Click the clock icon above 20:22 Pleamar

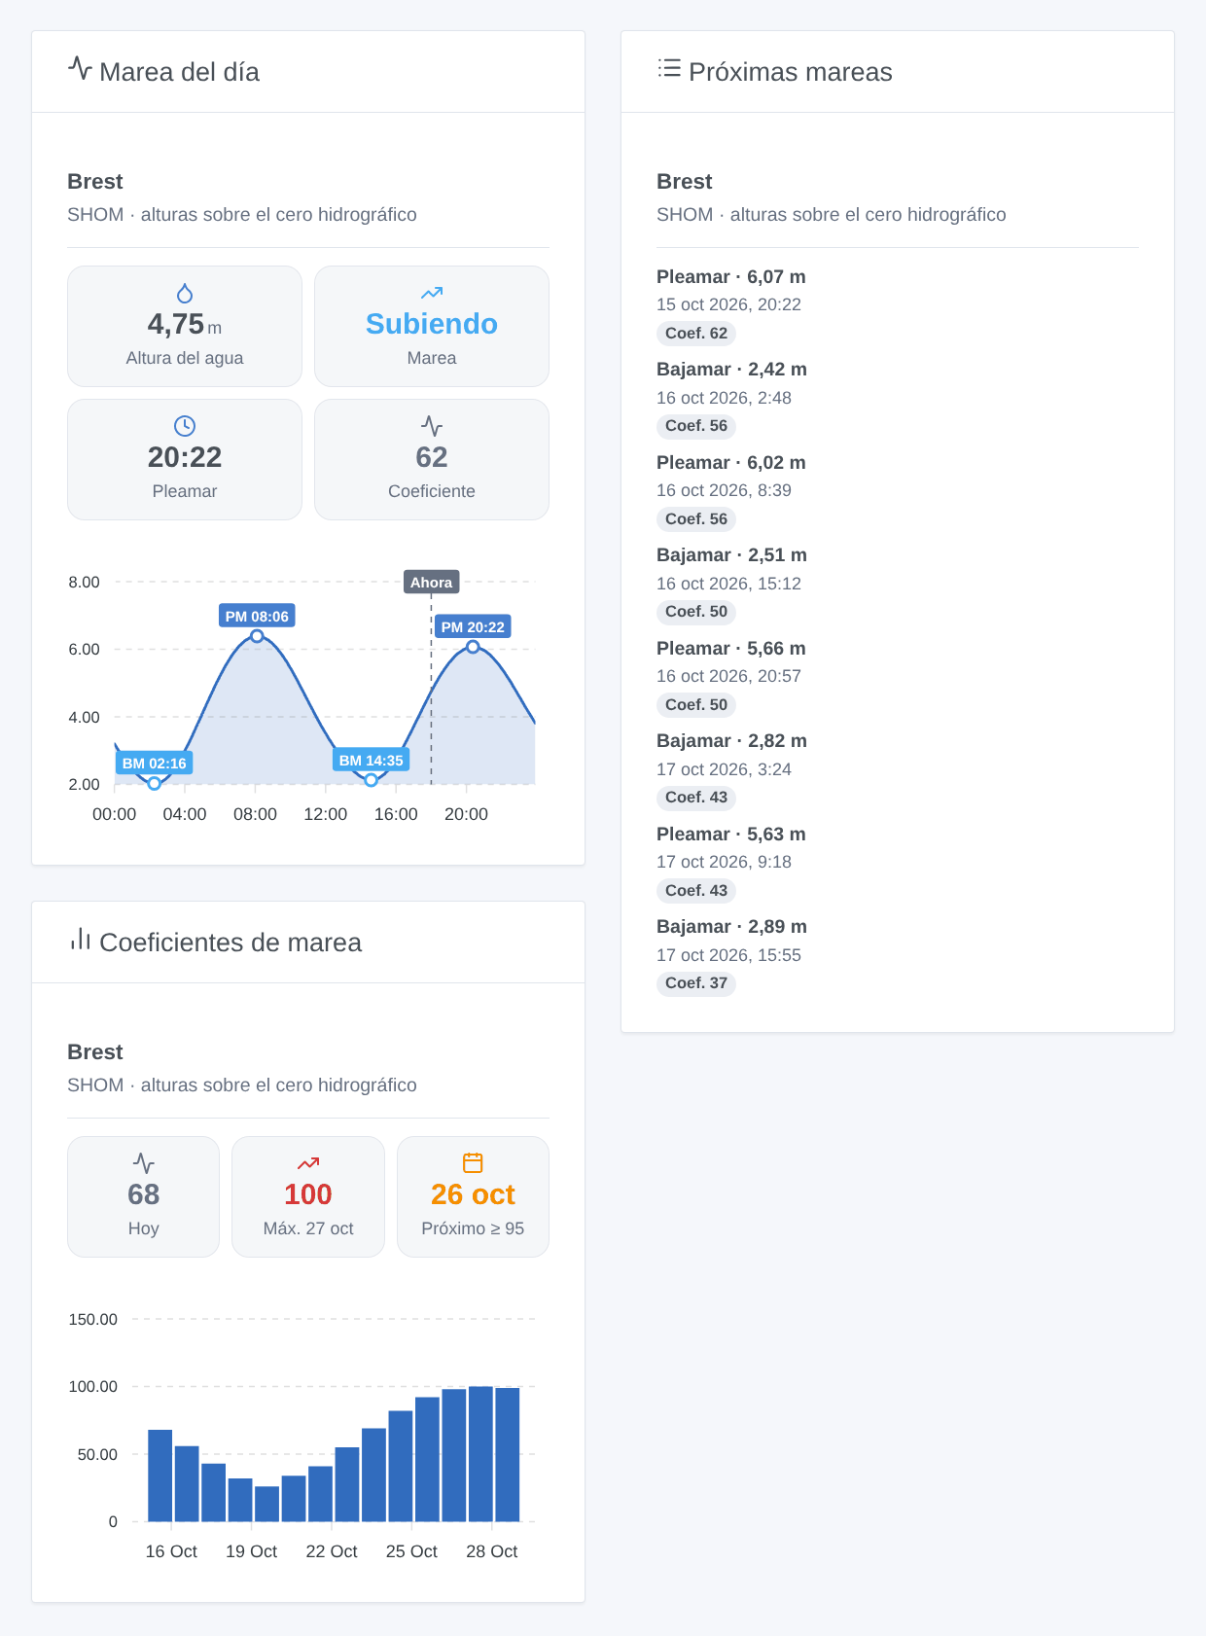point(185,426)
